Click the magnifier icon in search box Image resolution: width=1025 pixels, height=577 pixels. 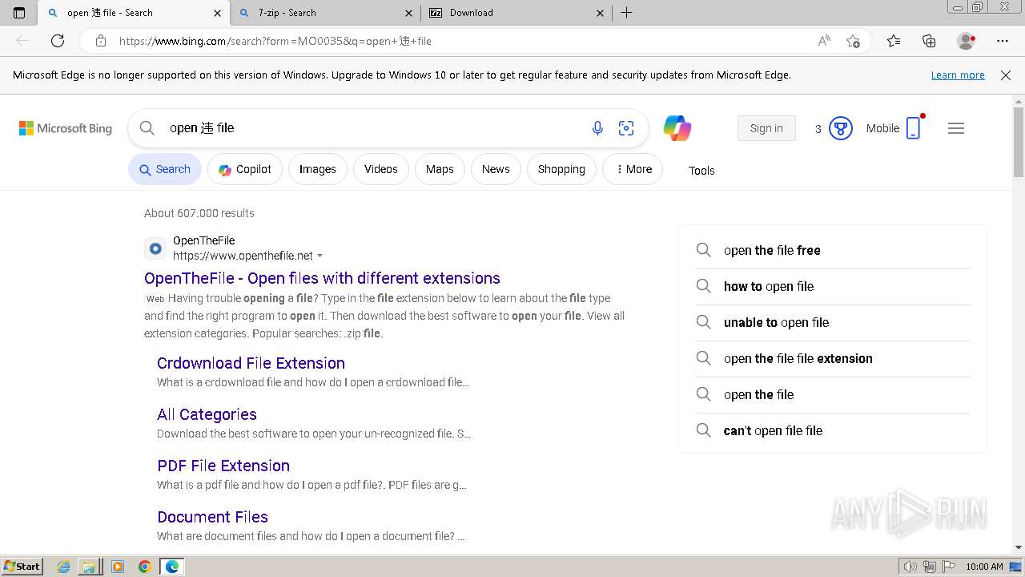[x=147, y=128]
